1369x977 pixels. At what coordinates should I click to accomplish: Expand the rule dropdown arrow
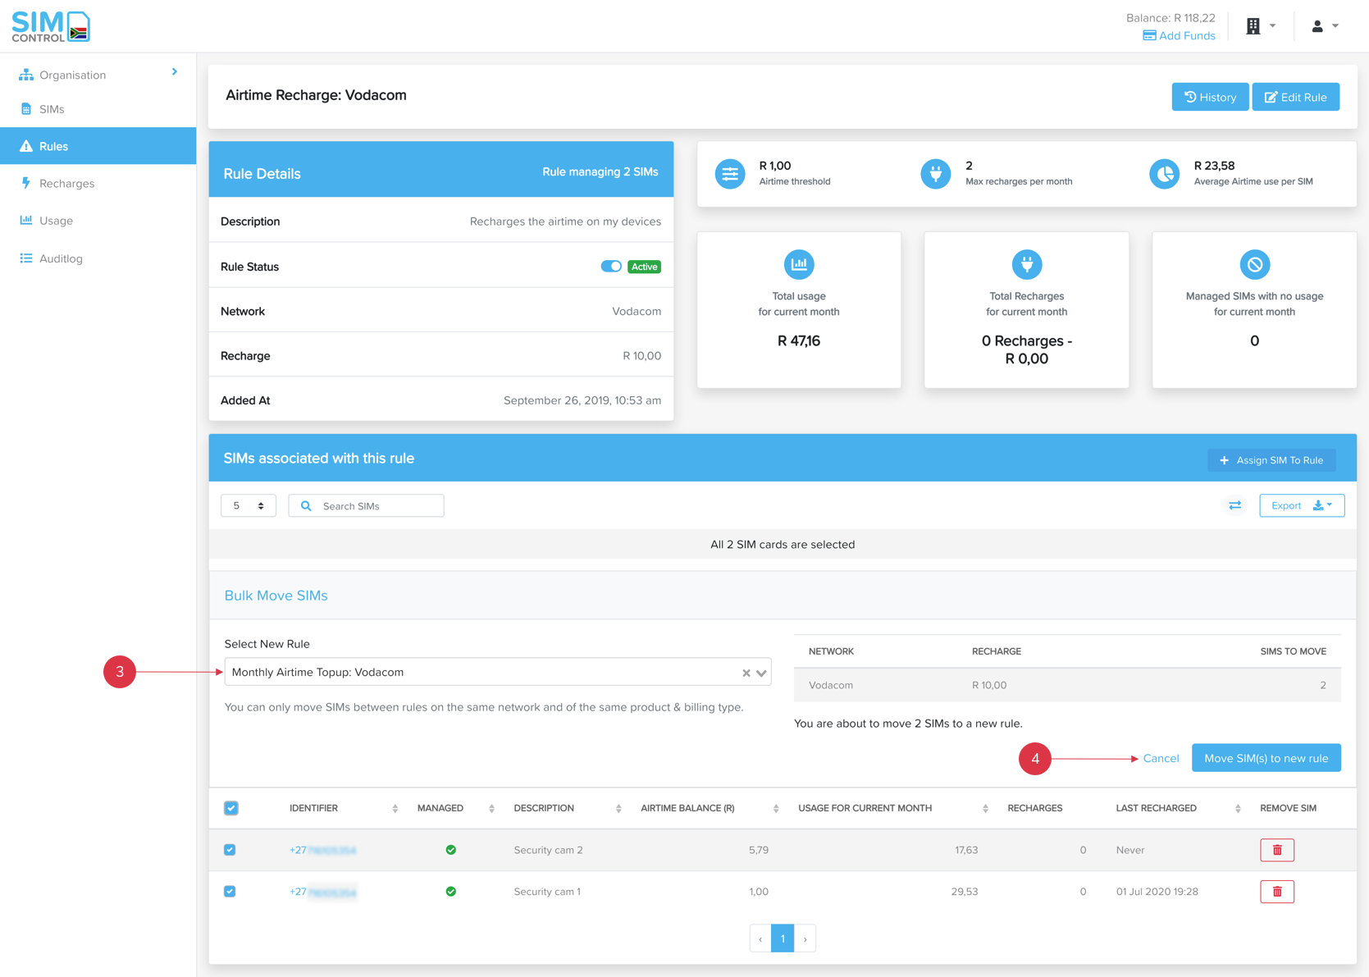[761, 673]
